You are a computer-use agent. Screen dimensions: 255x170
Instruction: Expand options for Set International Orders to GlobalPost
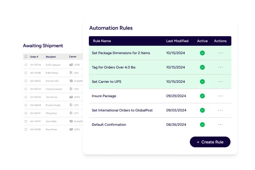coord(220,110)
